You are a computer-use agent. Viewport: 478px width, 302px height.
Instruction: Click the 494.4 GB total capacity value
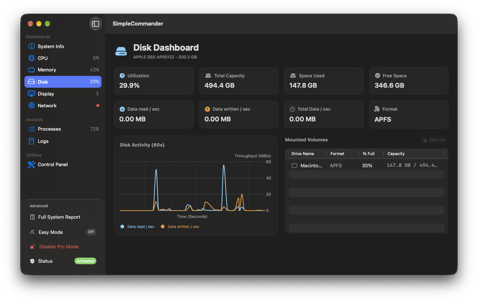tap(219, 85)
